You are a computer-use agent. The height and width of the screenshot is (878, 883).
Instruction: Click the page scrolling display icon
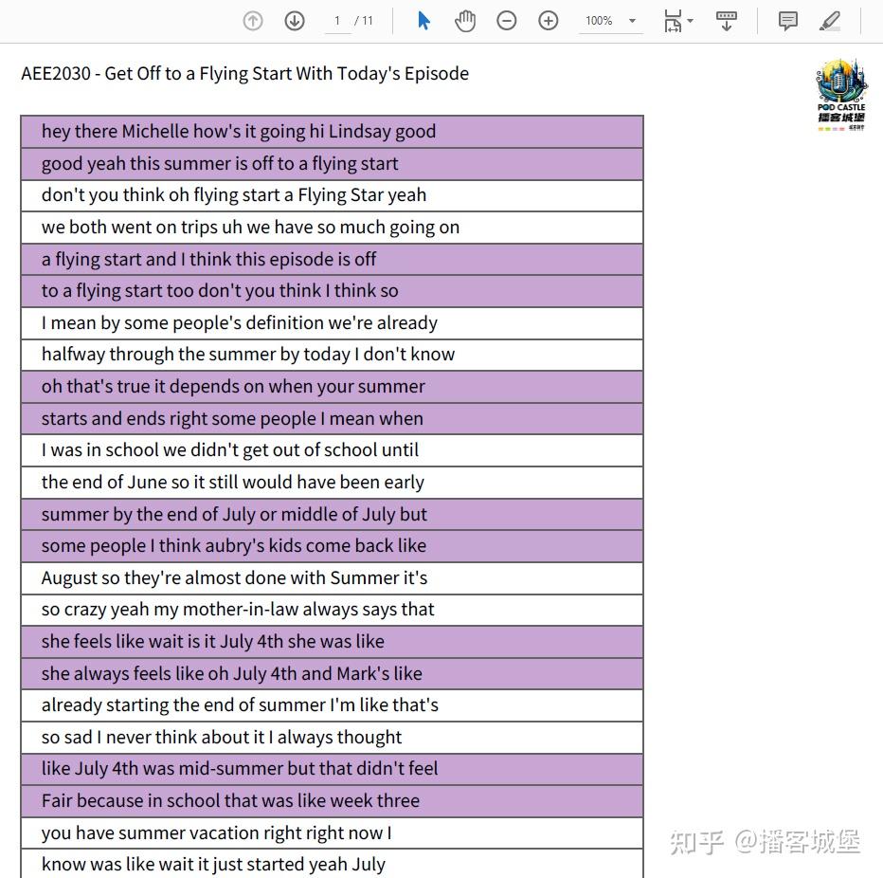coord(726,20)
